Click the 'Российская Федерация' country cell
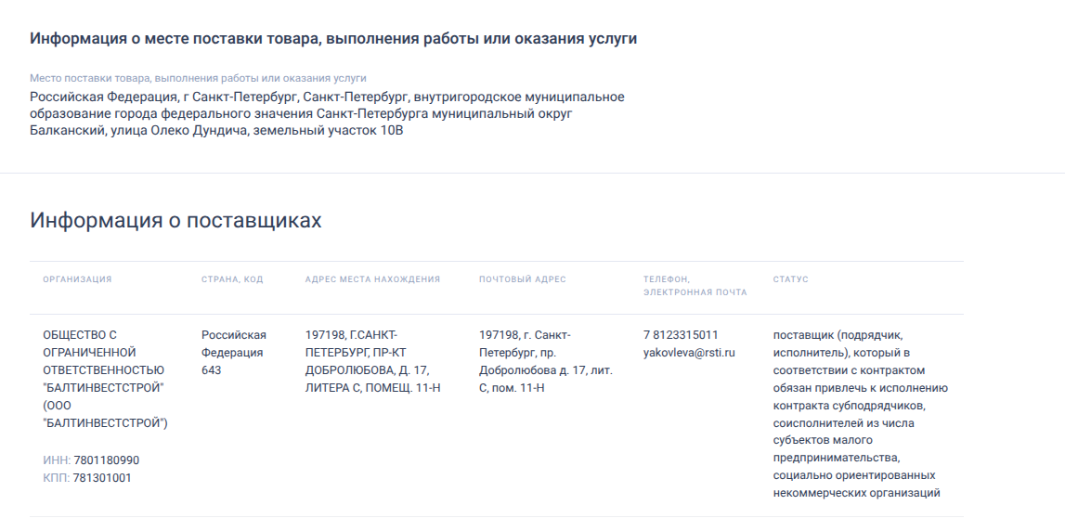The image size is (1065, 531). [x=234, y=343]
